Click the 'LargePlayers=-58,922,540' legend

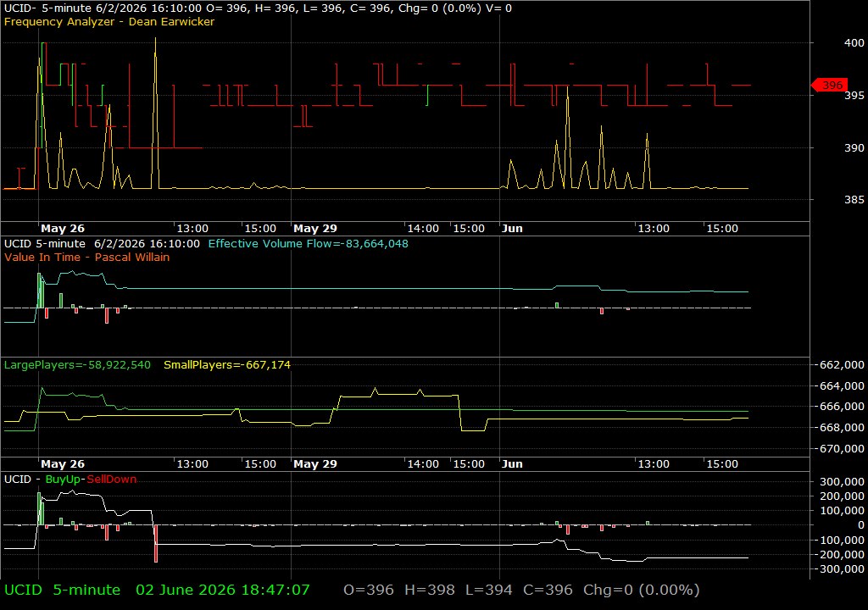click(77, 365)
